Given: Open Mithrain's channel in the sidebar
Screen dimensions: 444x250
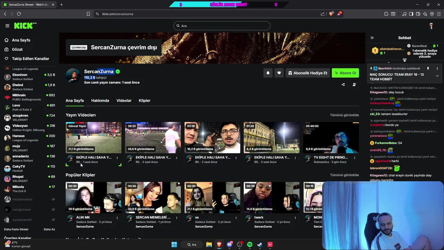Looking at the screenshot, I should (29, 97).
